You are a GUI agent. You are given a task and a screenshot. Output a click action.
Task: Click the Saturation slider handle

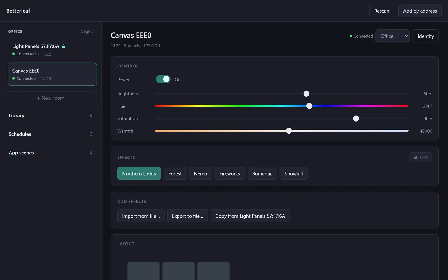(x=356, y=118)
